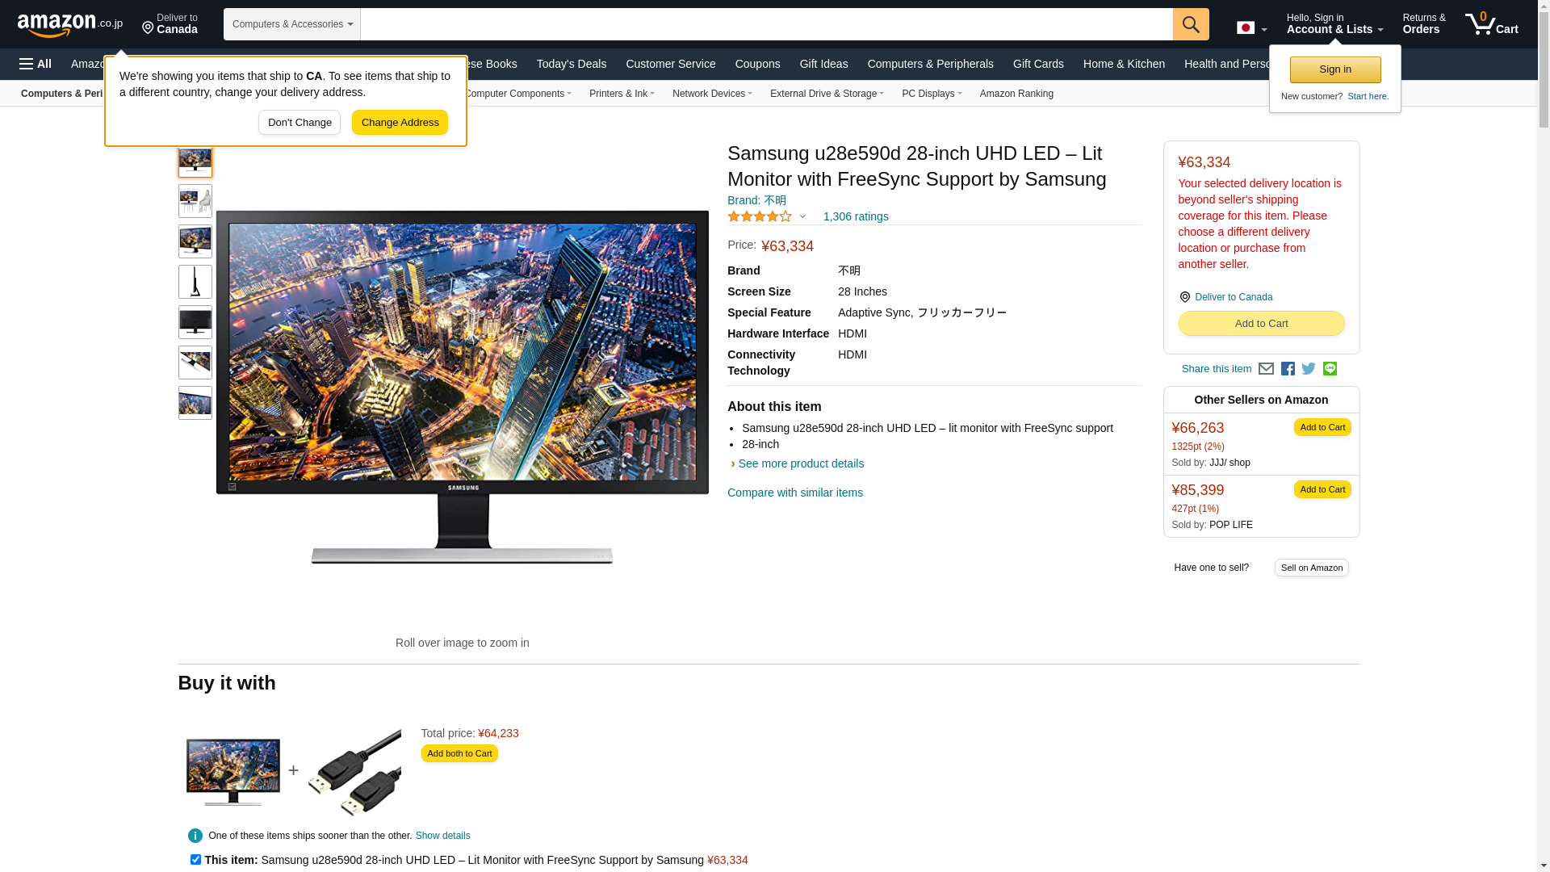Open Today's Deals in the navigation
This screenshot has height=872, width=1550.
point(571,64)
